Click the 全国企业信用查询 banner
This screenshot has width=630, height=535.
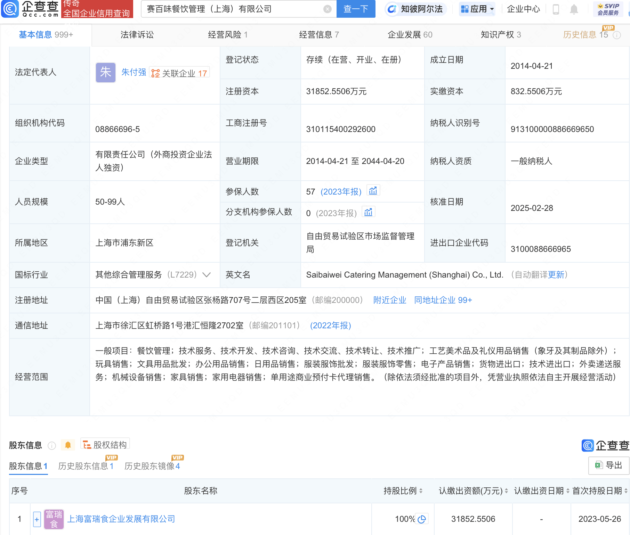[x=97, y=9]
